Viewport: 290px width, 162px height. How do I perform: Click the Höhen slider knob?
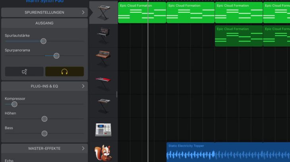coord(44,119)
